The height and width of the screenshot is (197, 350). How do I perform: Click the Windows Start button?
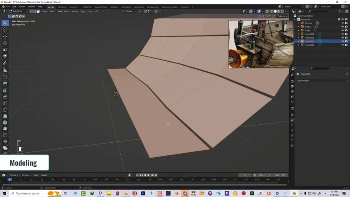pyautogui.click(x=3, y=193)
